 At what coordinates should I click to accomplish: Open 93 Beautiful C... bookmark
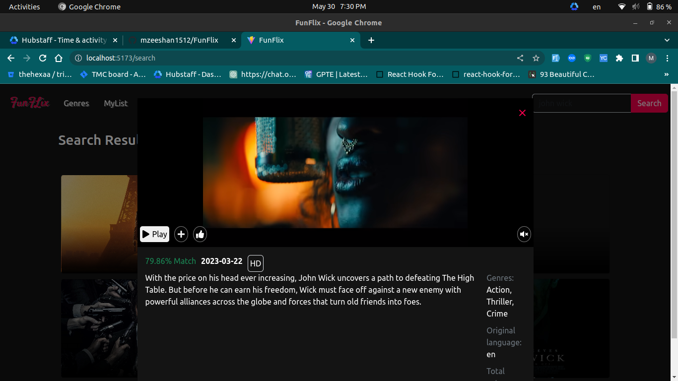pos(561,74)
